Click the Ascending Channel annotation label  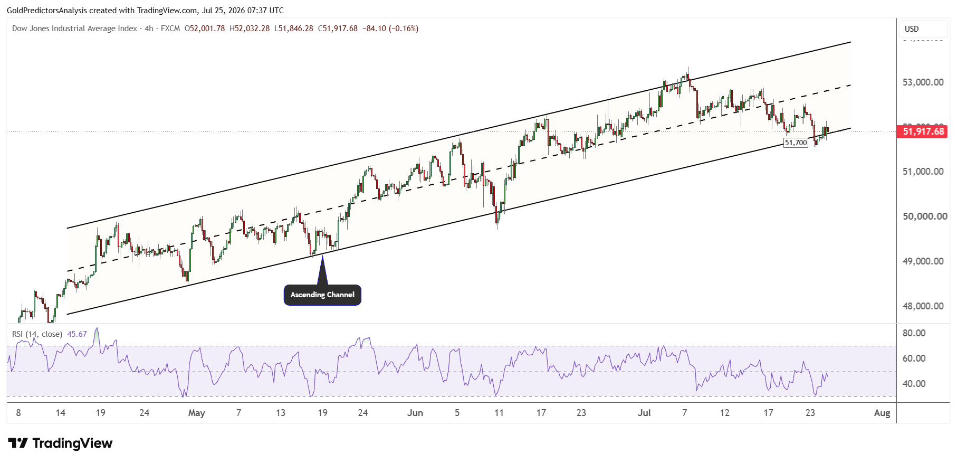click(322, 295)
